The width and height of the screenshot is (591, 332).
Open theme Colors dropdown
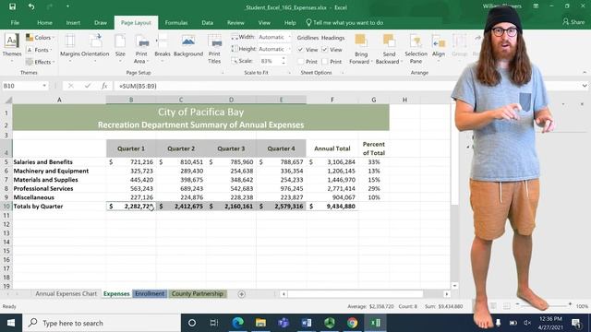[40, 38]
